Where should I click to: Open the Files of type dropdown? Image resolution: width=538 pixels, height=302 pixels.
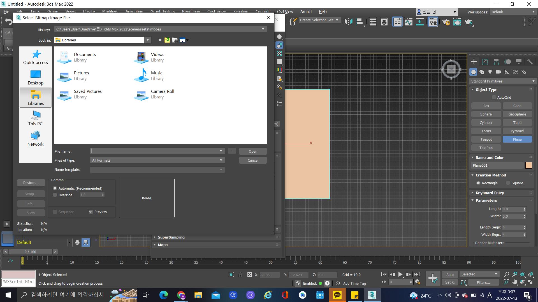point(157,160)
